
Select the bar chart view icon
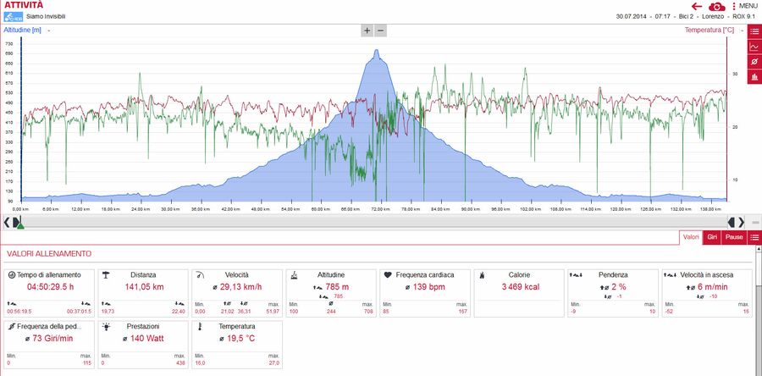click(754, 77)
